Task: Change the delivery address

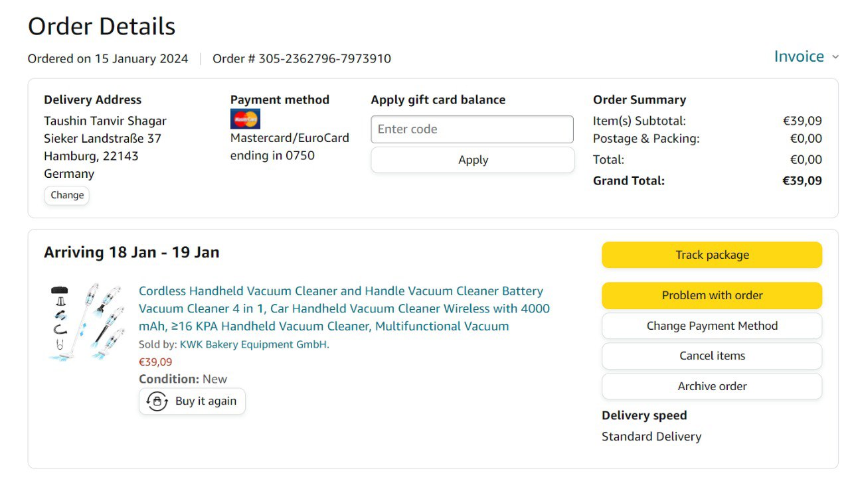Action: [x=67, y=195]
